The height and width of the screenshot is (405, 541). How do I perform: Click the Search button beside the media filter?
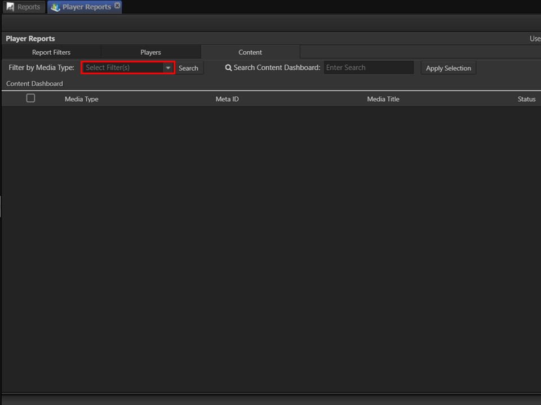(189, 68)
